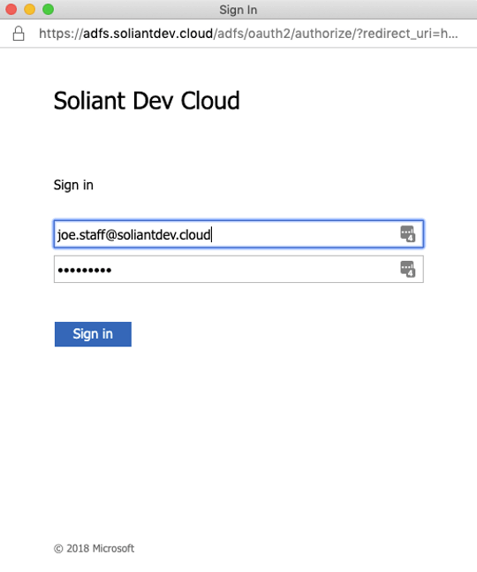477x572 pixels.
Task: Click the "Sign in" label above the fields
Action: 73,186
